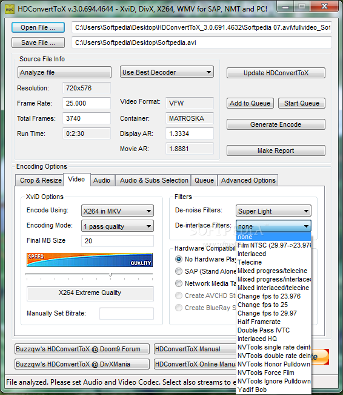Viewport: 343px width, 395px height.
Task: Click the source file path field
Action: [x=202, y=27]
